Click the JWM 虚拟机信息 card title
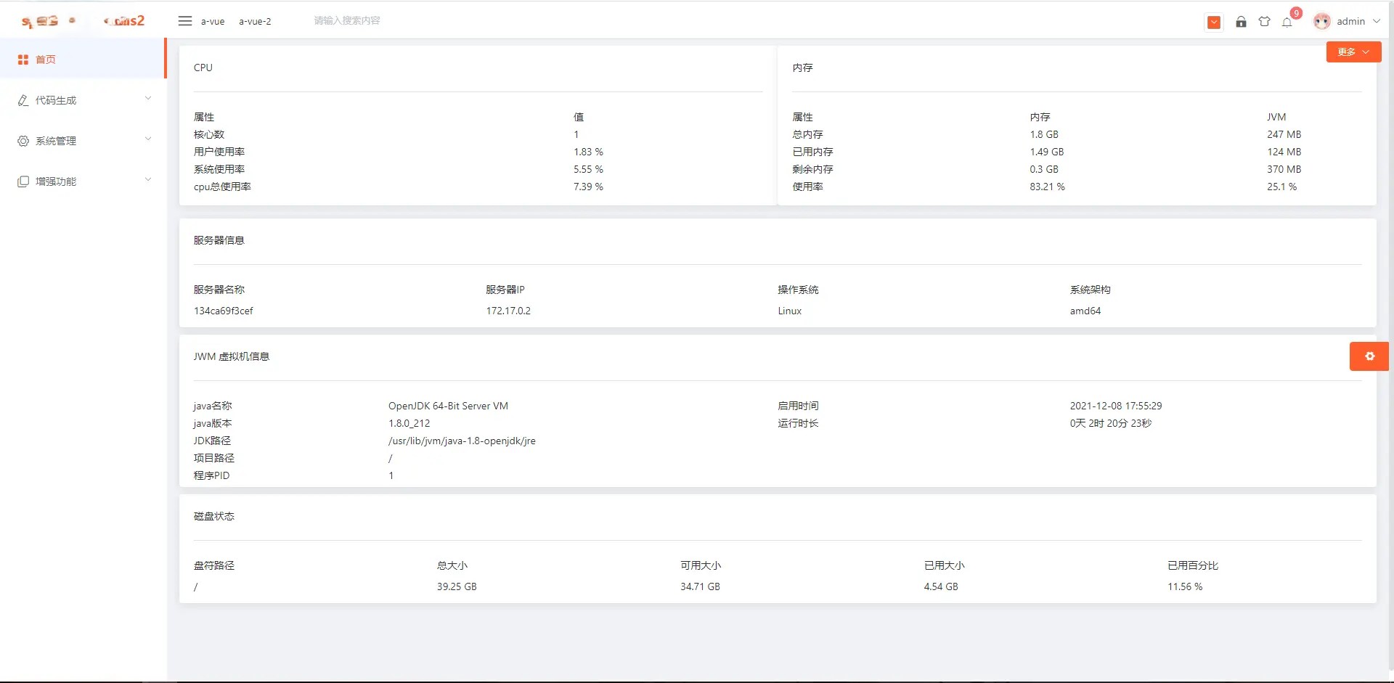The image size is (1394, 683). (x=231, y=356)
